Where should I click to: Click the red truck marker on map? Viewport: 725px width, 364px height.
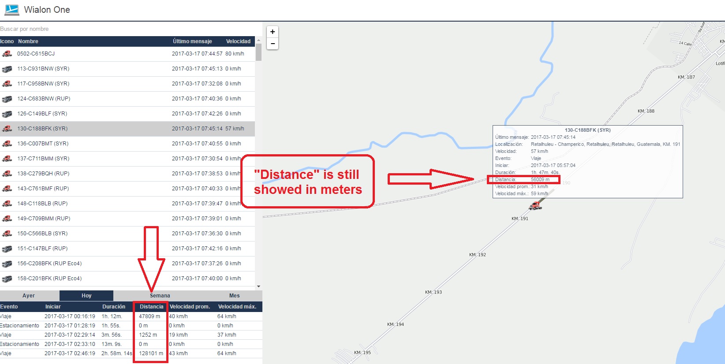coord(535,205)
